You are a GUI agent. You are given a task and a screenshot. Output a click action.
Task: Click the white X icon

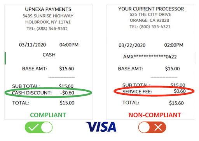pyautogui.click(x=158, y=127)
